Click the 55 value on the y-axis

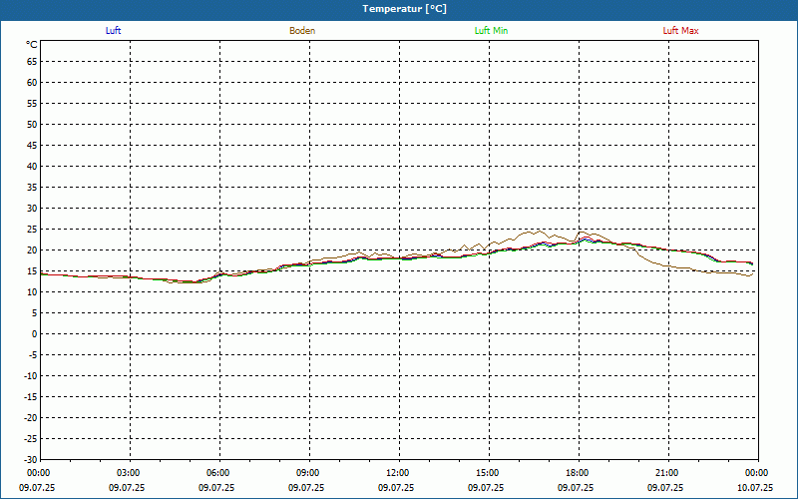pyautogui.click(x=32, y=104)
